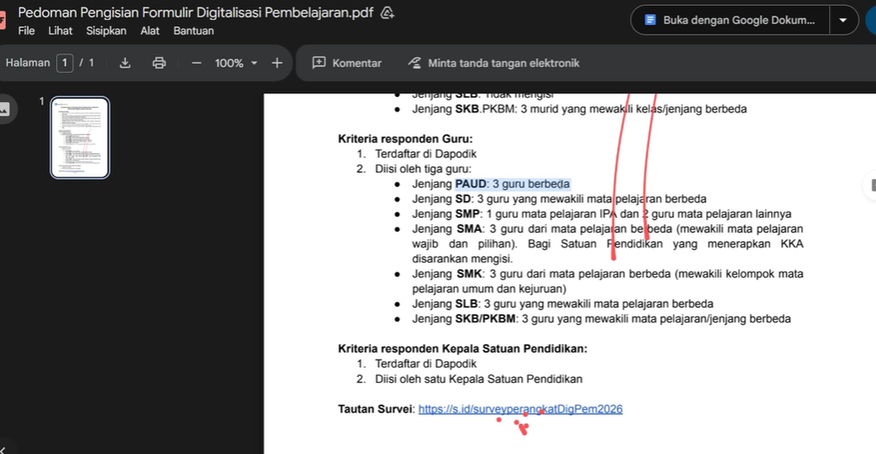Click the highlighted PAUD: 3 guru berbeda text
Viewport: 876px width, 454px height.
click(x=512, y=183)
